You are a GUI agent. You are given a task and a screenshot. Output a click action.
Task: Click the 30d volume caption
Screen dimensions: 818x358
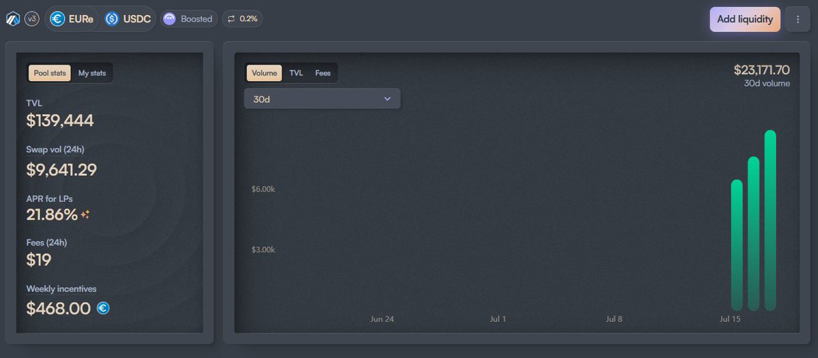point(767,83)
